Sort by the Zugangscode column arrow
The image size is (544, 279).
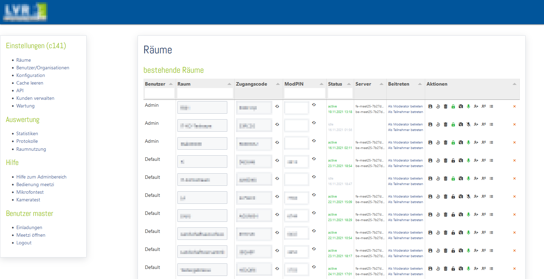(278, 84)
